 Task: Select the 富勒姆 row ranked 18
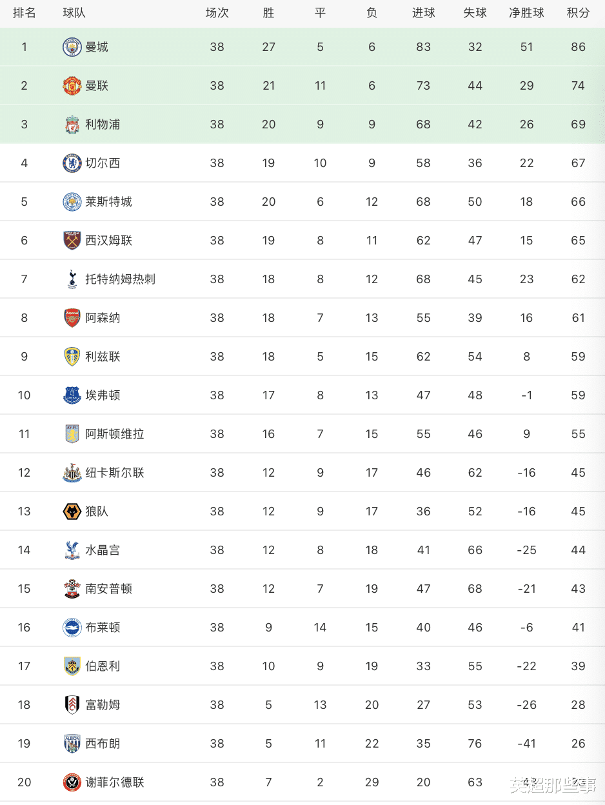click(302, 705)
